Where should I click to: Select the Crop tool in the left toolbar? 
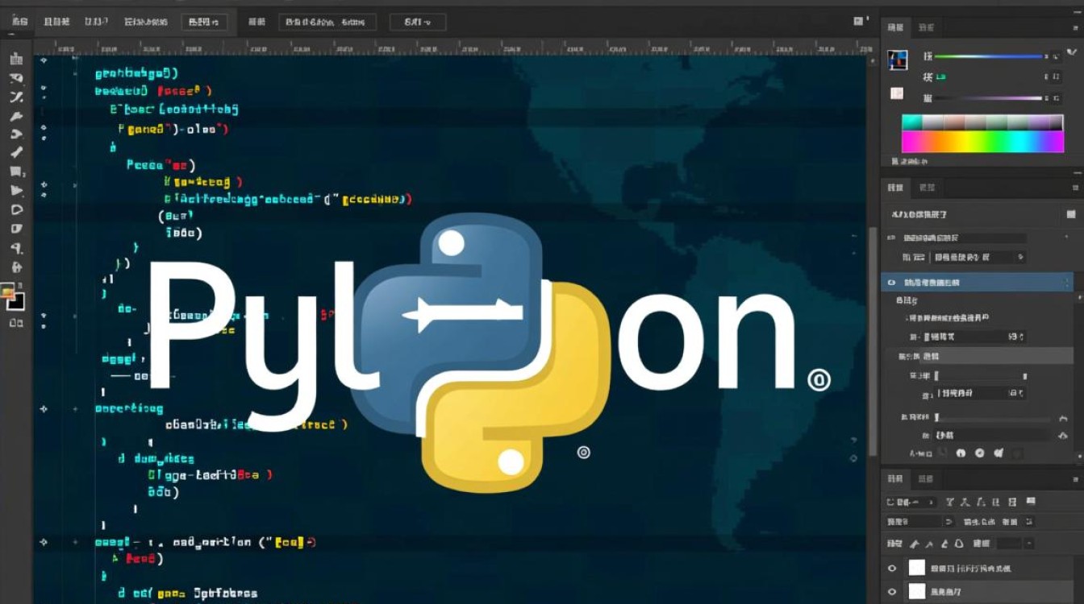click(x=16, y=118)
